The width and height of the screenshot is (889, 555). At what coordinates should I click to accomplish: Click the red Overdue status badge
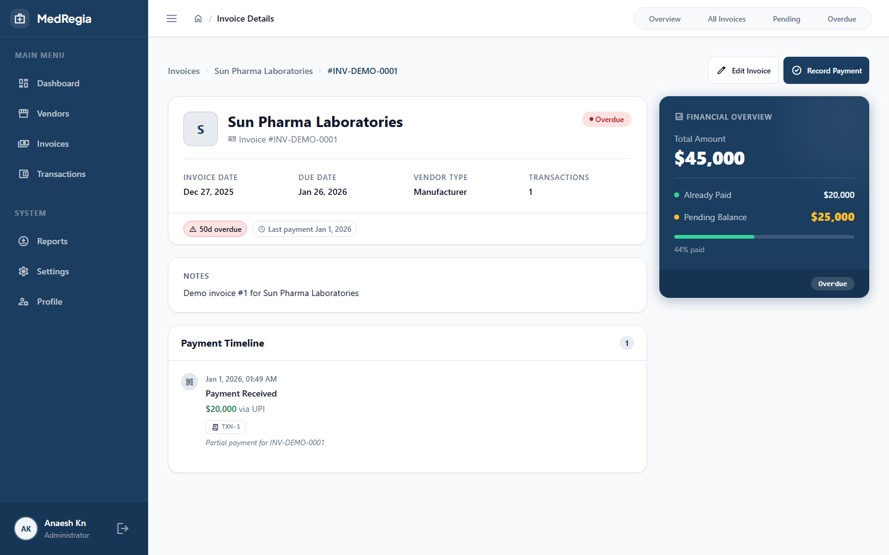607,120
